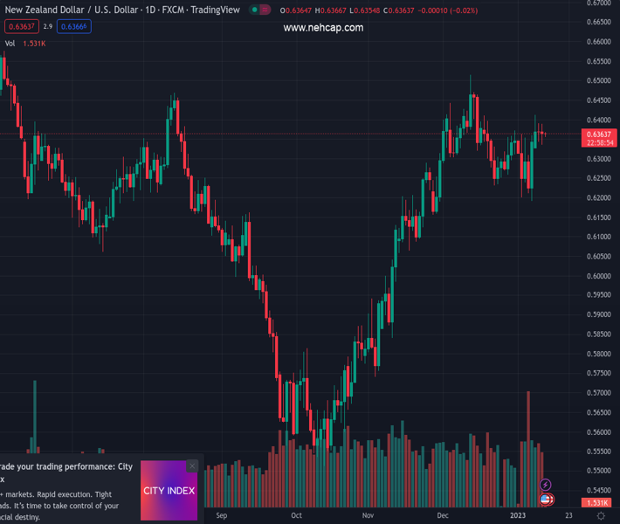Click the countdown timer below current price

(601, 142)
